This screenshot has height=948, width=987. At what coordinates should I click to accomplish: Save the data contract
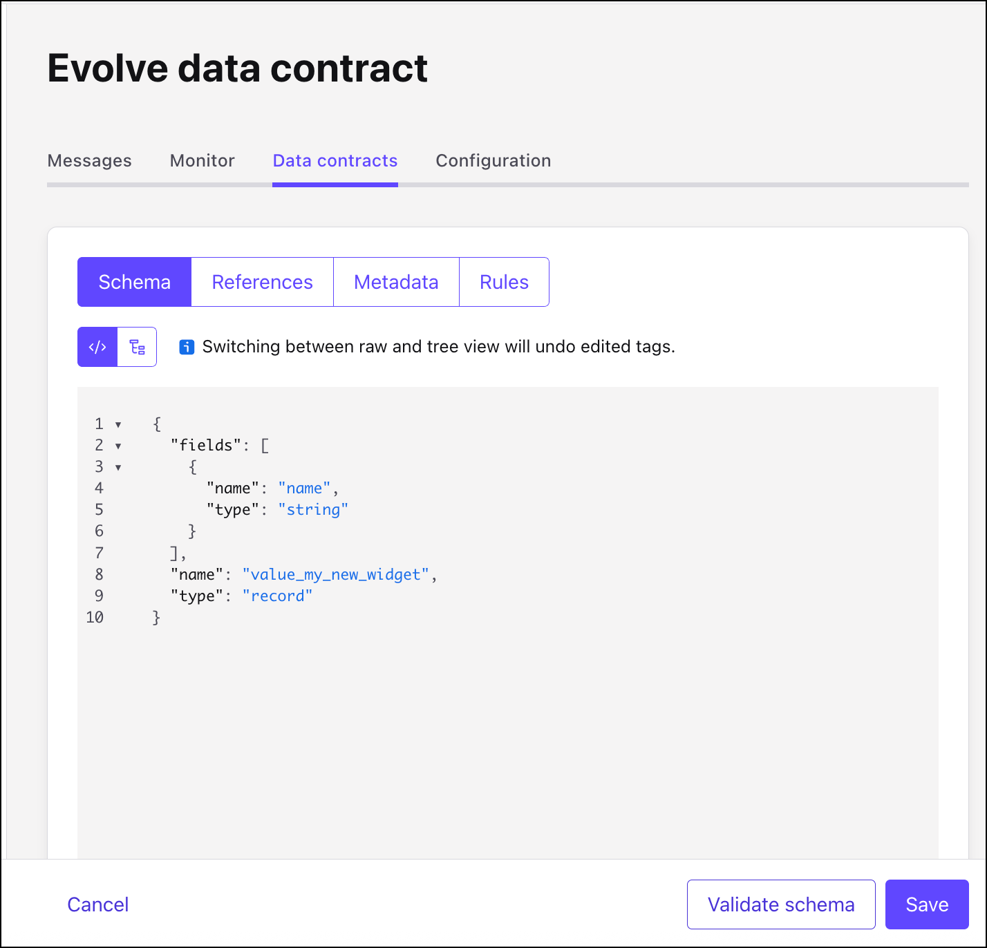[x=927, y=904]
